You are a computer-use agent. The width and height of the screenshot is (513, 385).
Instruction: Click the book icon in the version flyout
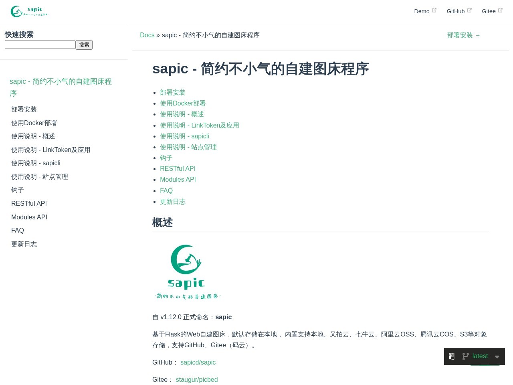tap(452, 356)
